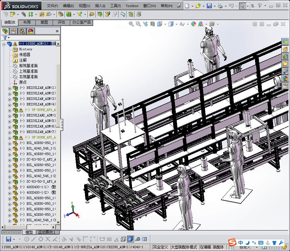Open the Appearances sphere in right task pane
Image resolution: width=290 pixels, height=251 pixels.
285,78
